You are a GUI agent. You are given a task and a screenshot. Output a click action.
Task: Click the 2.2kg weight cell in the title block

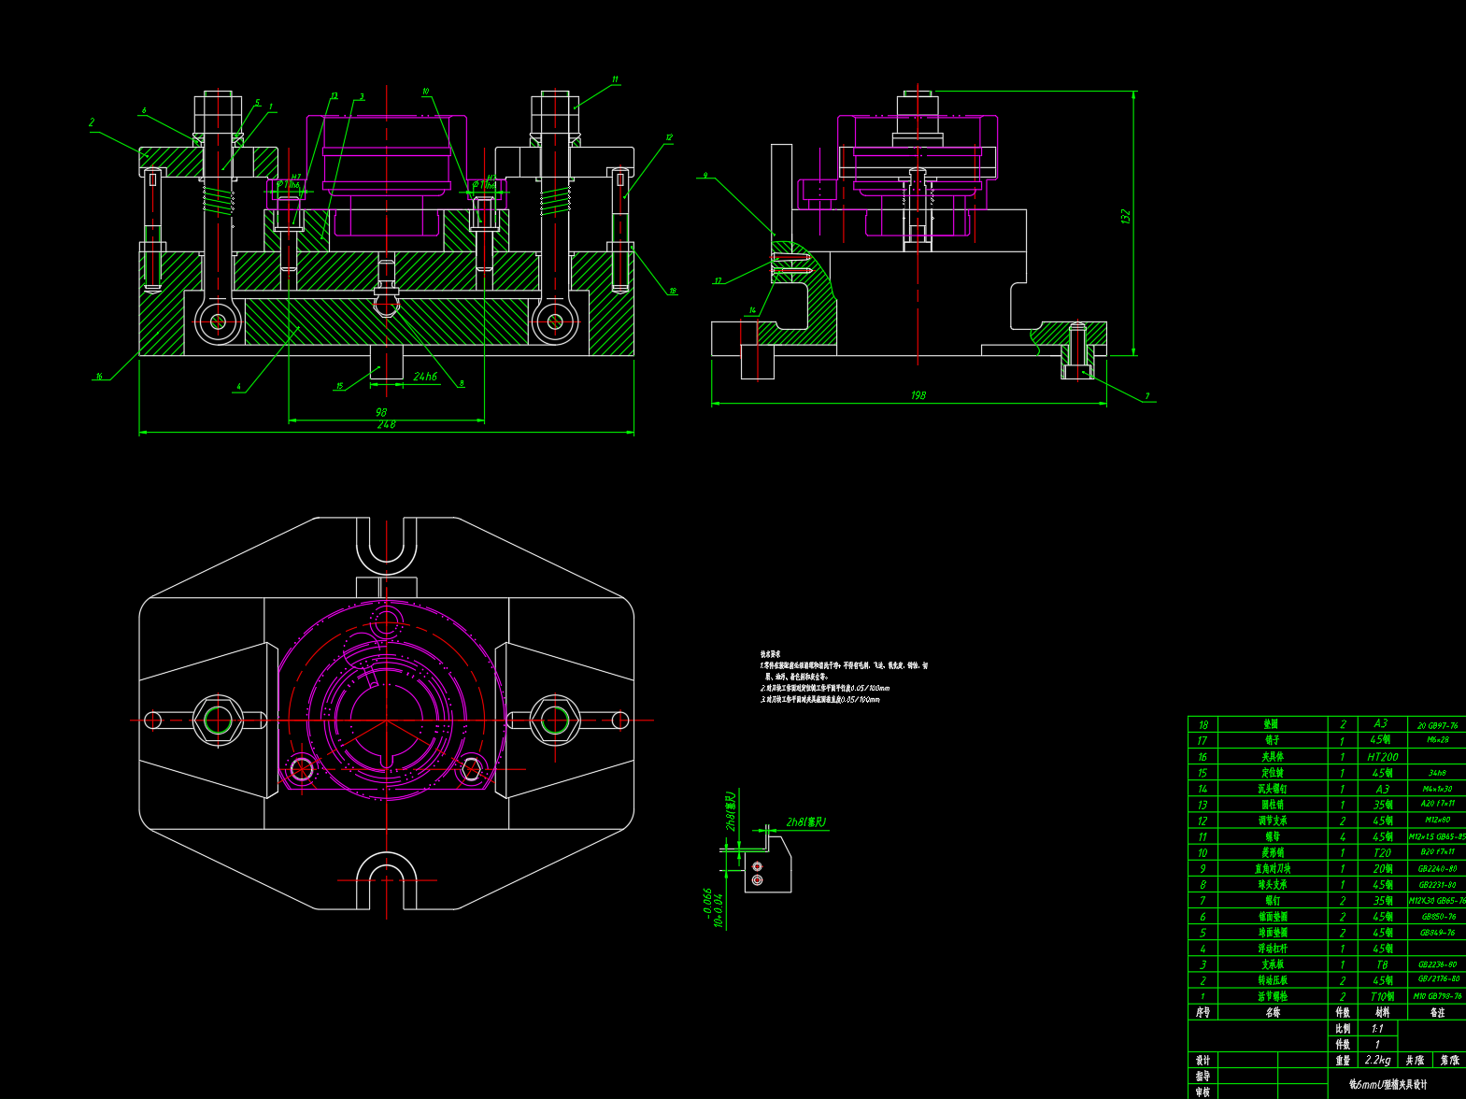tap(1377, 1060)
